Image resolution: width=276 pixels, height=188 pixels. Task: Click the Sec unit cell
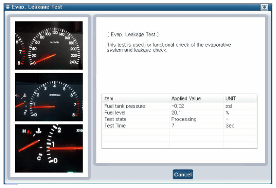coord(229,126)
